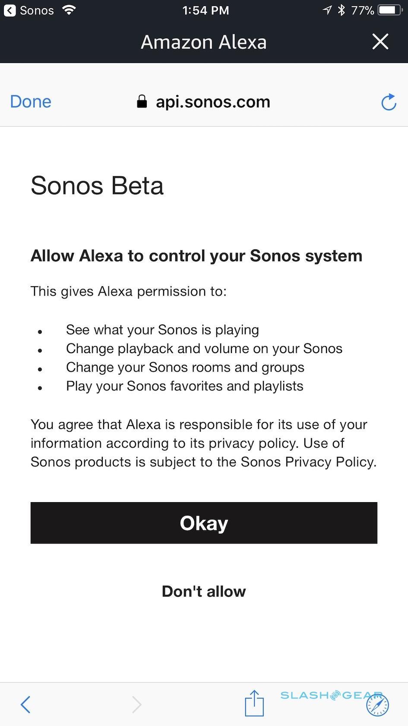This screenshot has height=726, width=408.
Task: Tap the location services arrow icon
Action: pyautogui.click(x=327, y=10)
